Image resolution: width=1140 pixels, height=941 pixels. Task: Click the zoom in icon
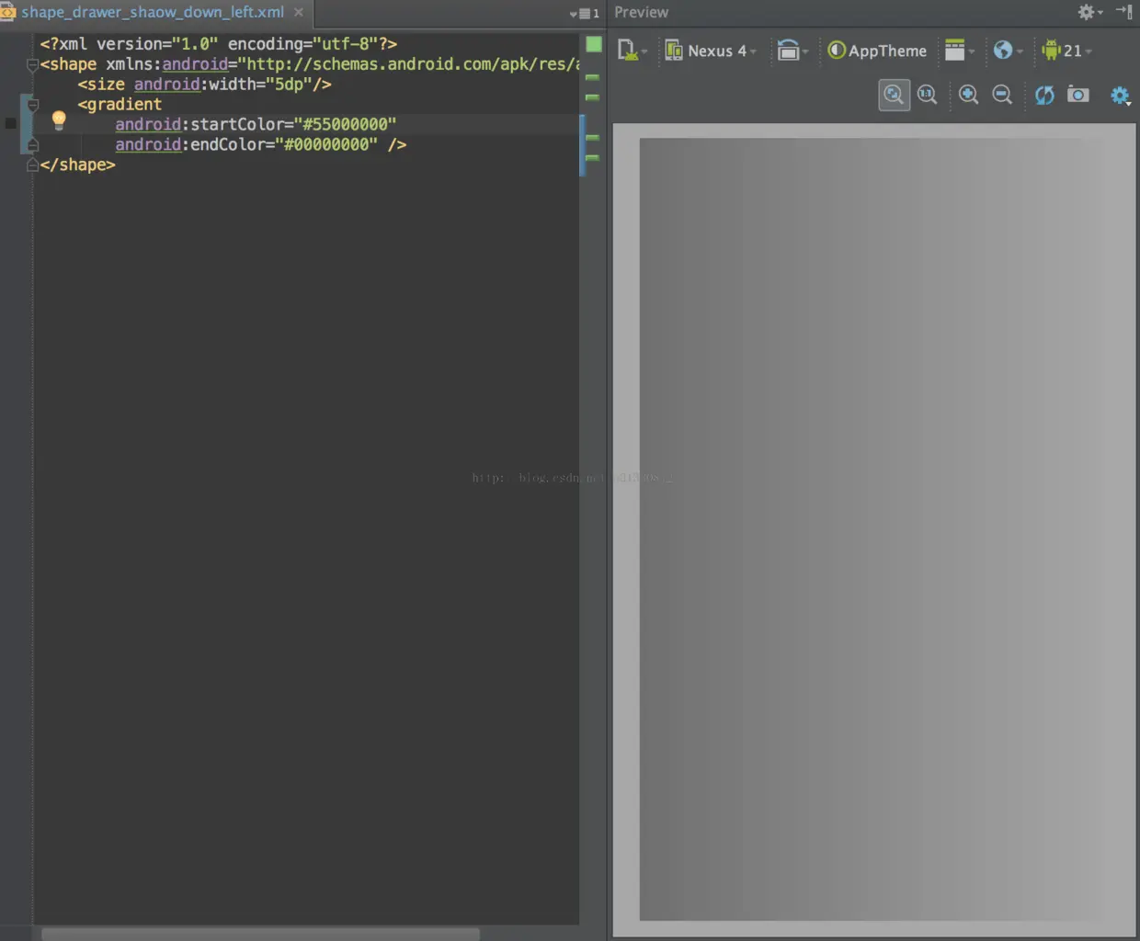[x=968, y=95]
